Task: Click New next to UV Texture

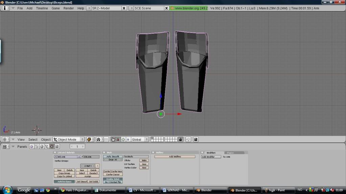Action: tap(144, 164)
